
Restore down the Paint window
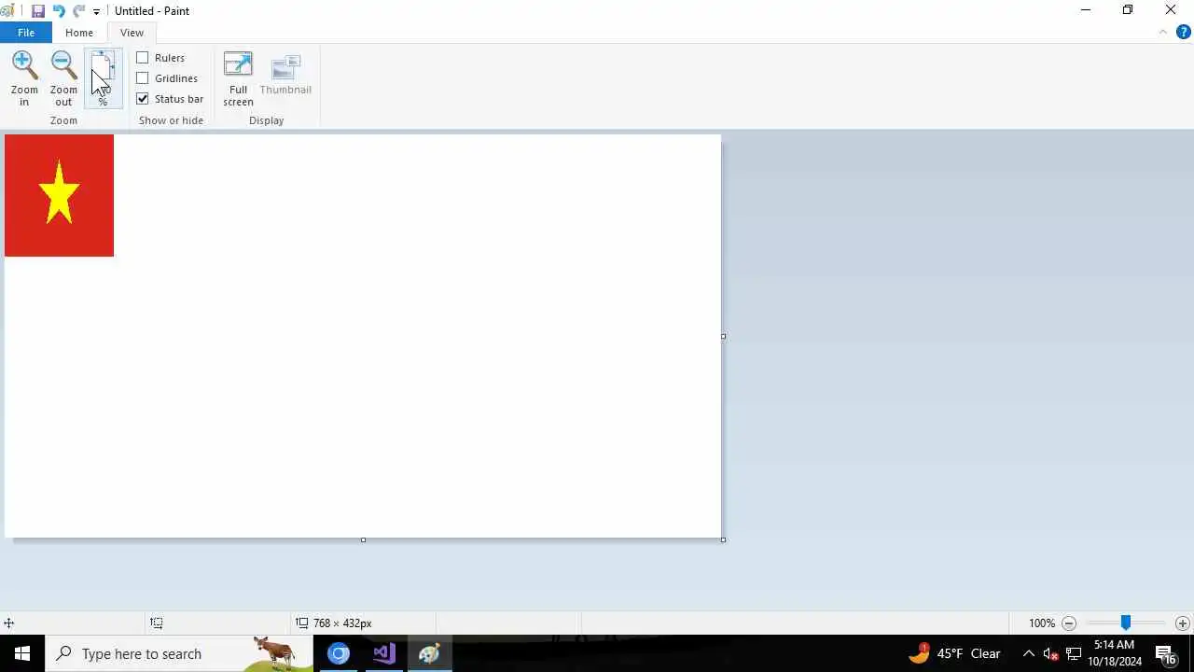[1128, 10]
